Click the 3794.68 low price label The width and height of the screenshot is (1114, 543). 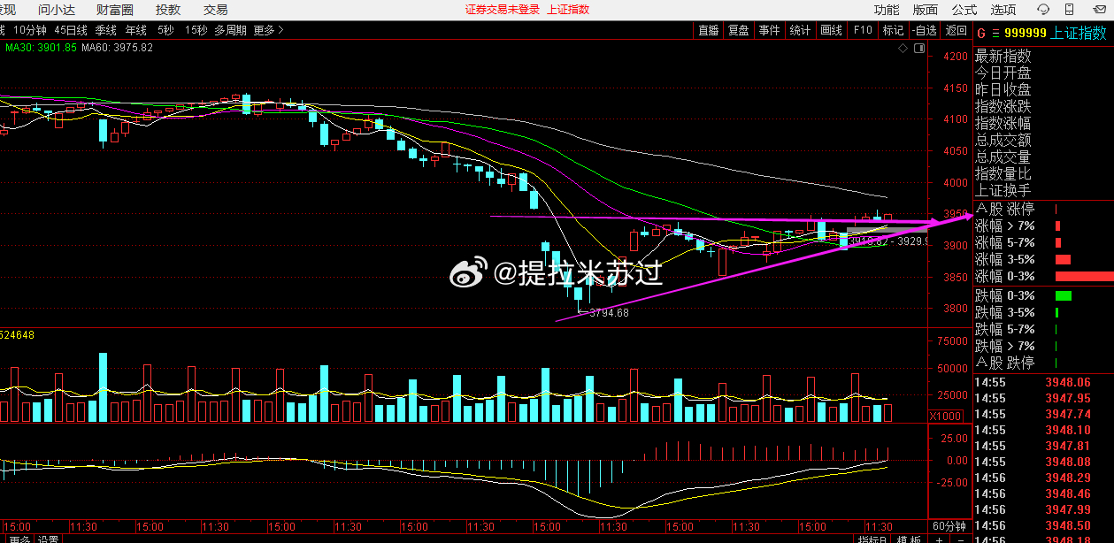pos(609,312)
